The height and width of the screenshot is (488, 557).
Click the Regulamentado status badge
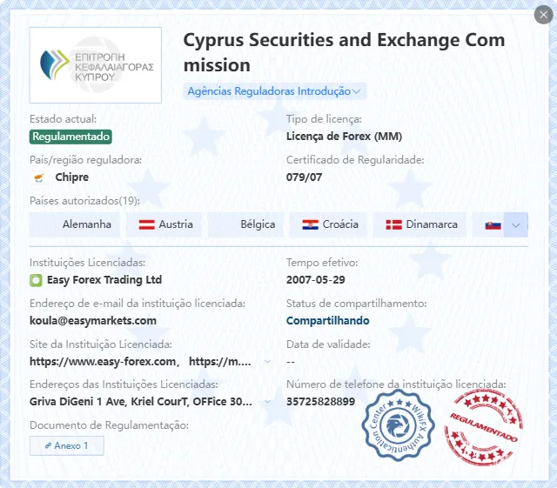[x=70, y=137]
